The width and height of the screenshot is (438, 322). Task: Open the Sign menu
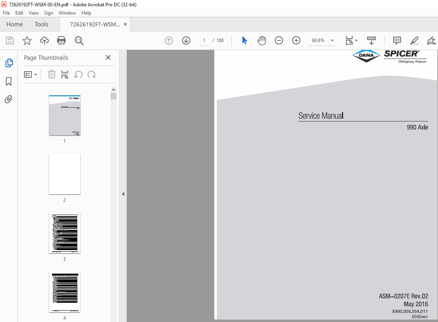click(x=48, y=13)
